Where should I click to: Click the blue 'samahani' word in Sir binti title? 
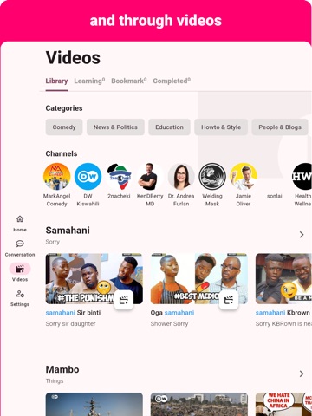click(x=61, y=313)
